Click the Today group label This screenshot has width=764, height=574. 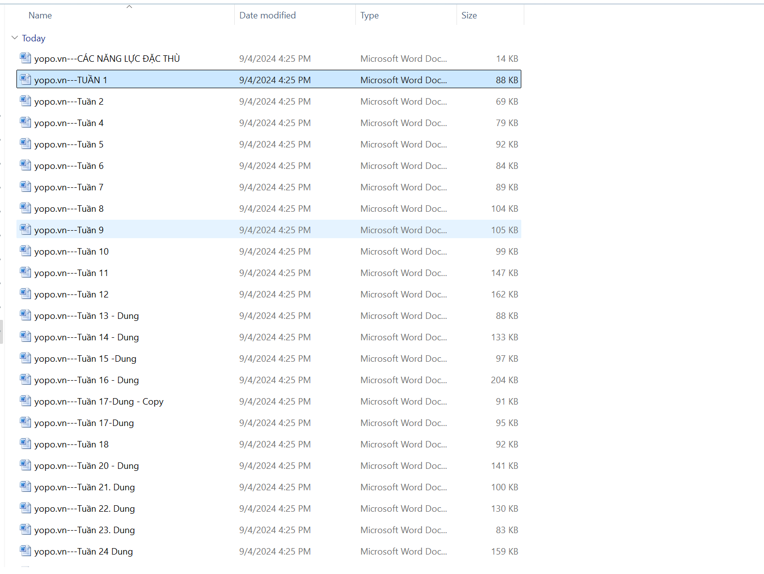pyautogui.click(x=33, y=38)
